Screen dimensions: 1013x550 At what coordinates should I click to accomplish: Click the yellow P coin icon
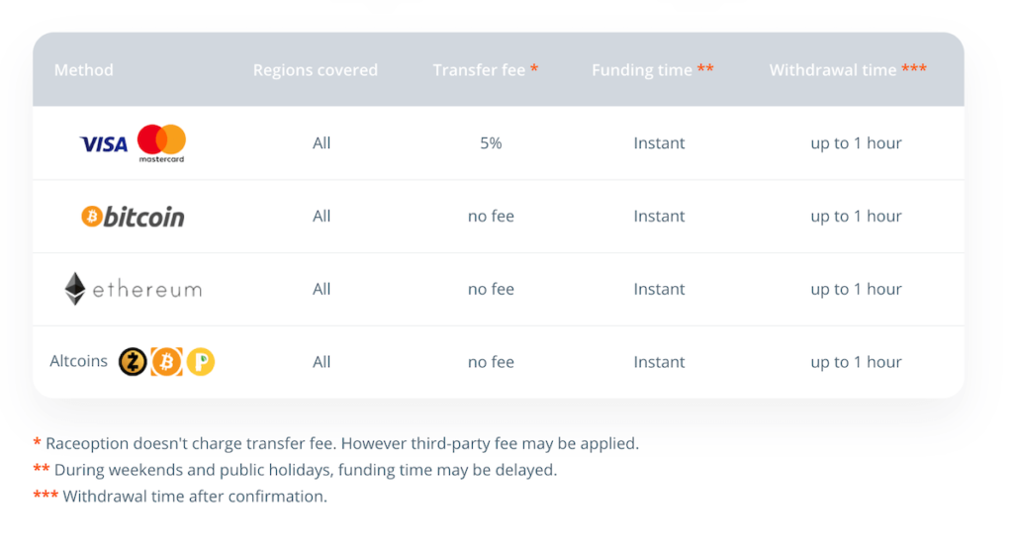pos(201,361)
